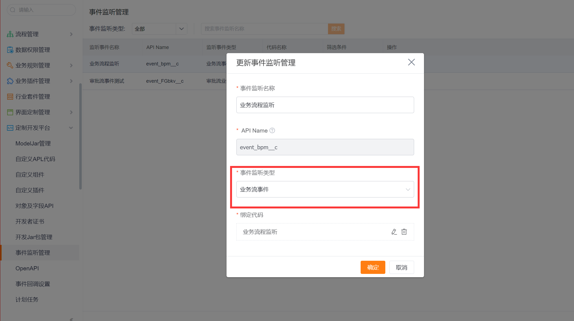Click the 取消 button
The width and height of the screenshot is (574, 321).
point(401,267)
